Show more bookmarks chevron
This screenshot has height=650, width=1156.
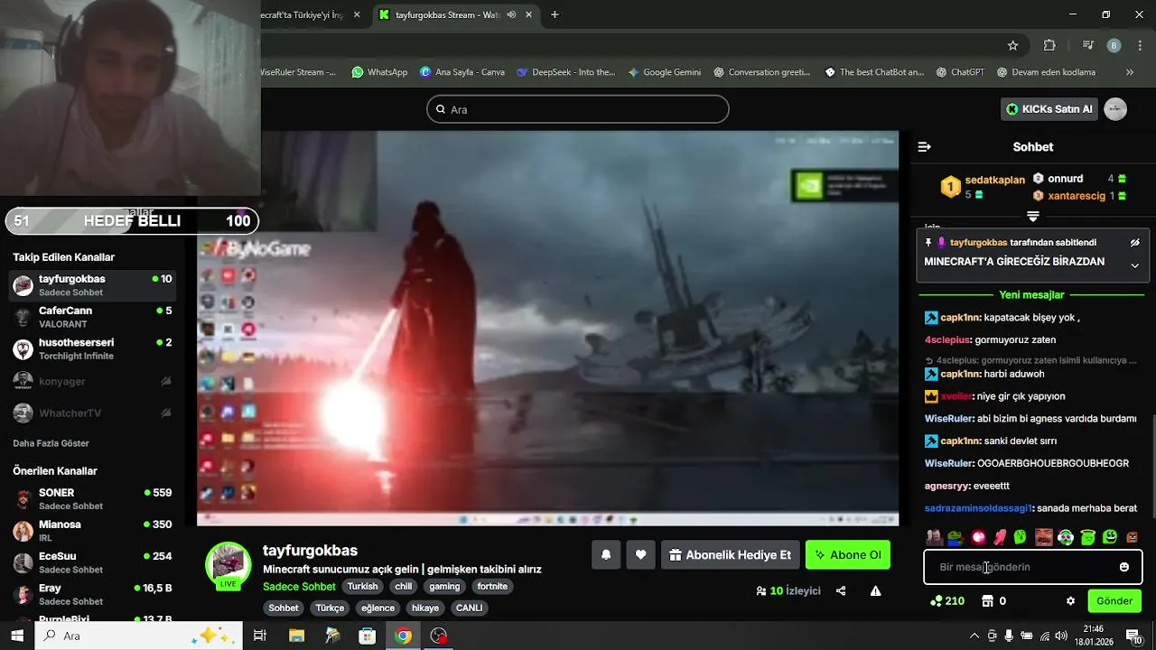pos(1129,72)
